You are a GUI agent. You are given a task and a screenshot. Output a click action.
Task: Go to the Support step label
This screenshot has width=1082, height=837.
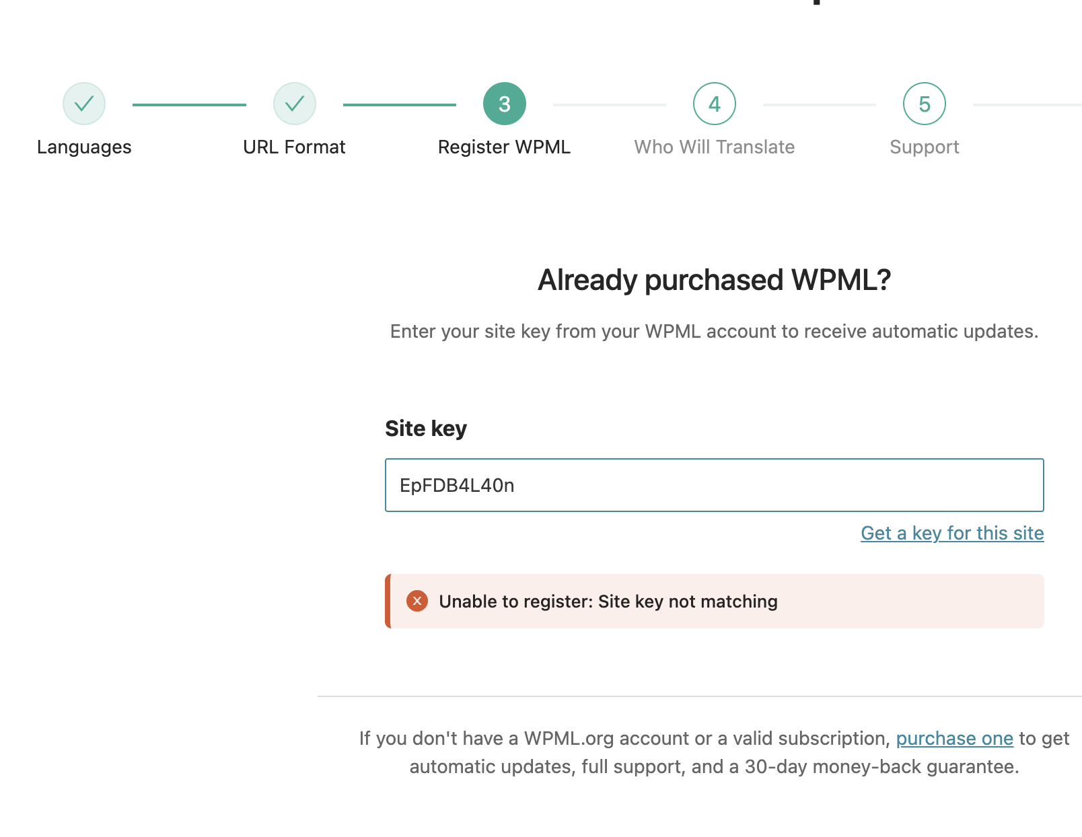point(924,147)
